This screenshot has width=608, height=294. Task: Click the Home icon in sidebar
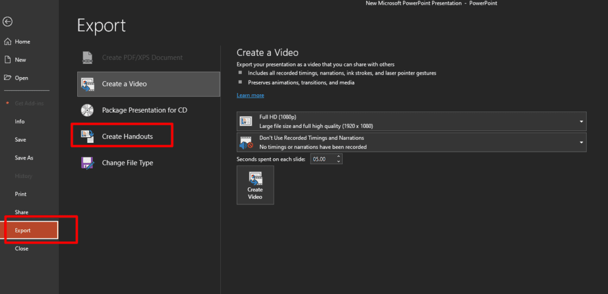(7, 41)
